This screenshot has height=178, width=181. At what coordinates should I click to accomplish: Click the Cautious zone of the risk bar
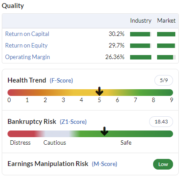pos(57,134)
